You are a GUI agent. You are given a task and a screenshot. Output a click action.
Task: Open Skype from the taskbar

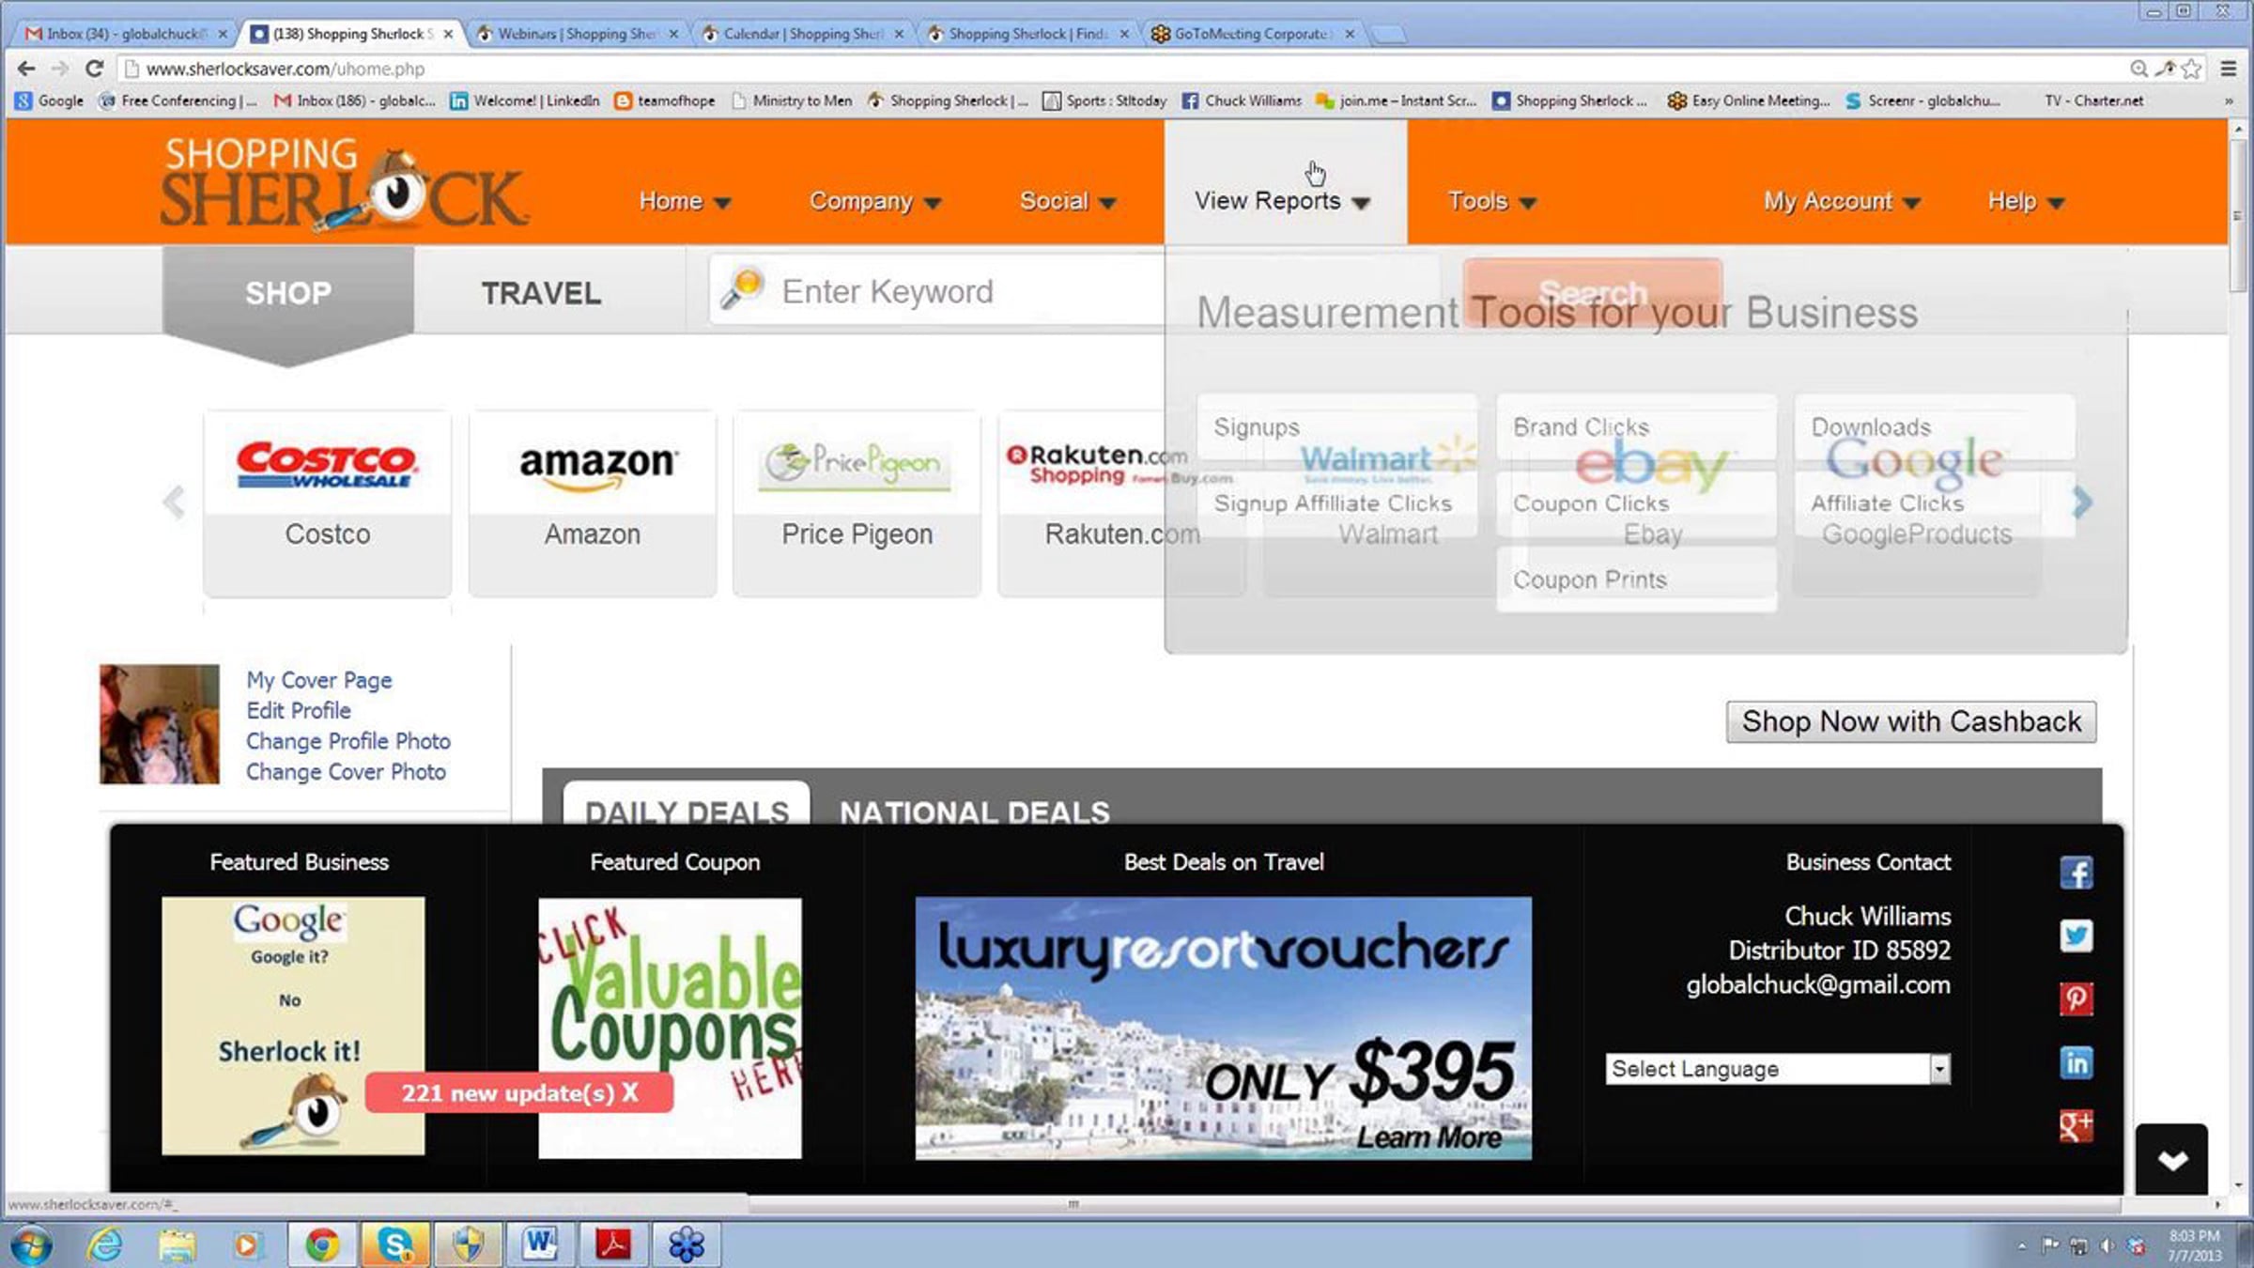395,1245
